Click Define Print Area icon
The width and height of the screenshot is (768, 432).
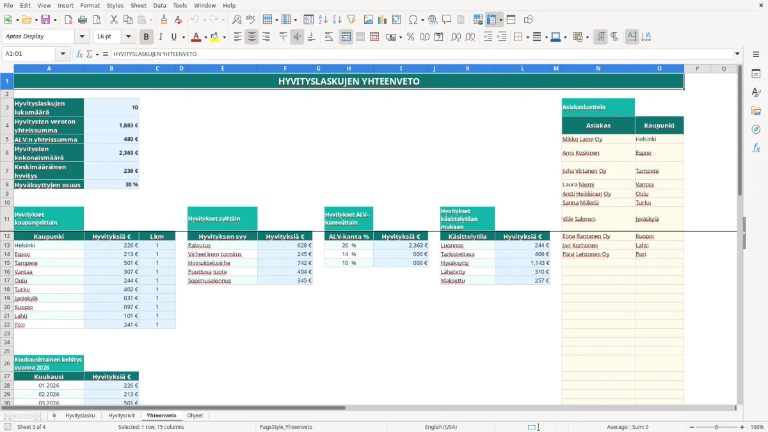(x=478, y=20)
